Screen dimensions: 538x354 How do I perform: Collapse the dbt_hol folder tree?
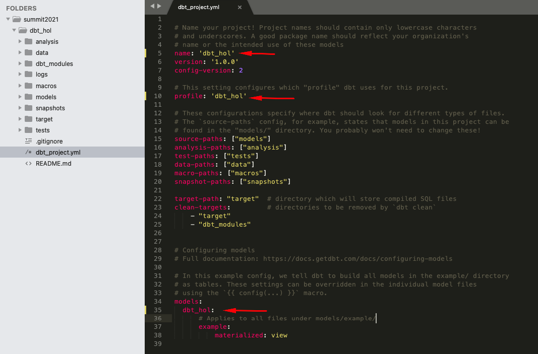coord(15,31)
